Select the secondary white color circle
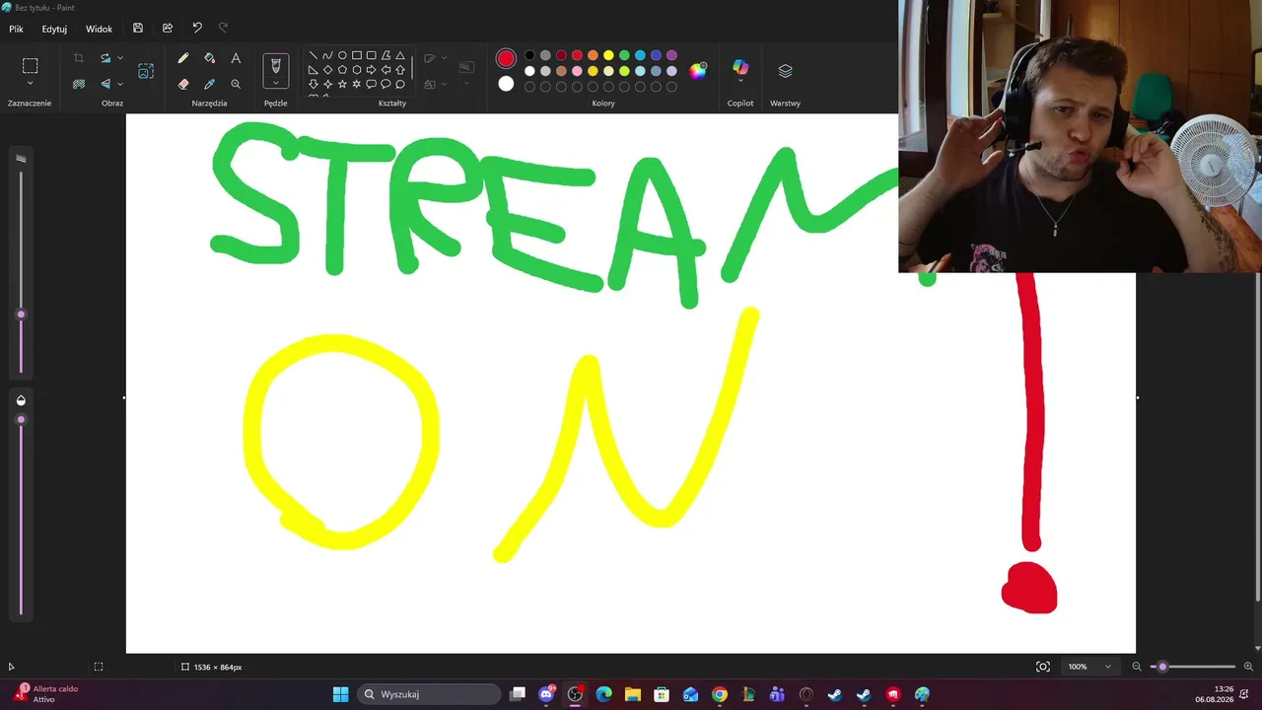The image size is (1262, 710). click(x=506, y=84)
